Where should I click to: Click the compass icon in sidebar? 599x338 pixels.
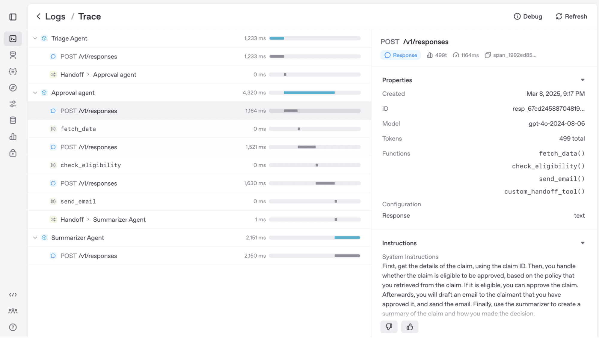click(13, 88)
